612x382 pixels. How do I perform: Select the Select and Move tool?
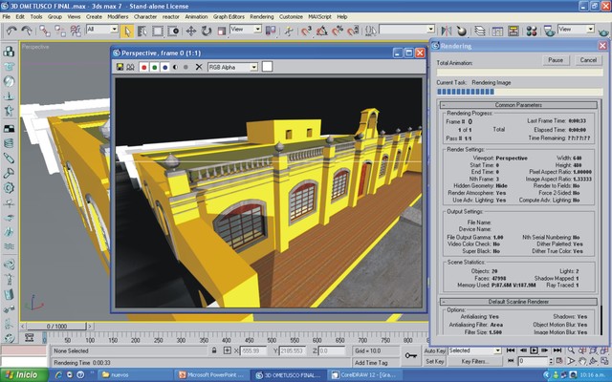[190, 31]
